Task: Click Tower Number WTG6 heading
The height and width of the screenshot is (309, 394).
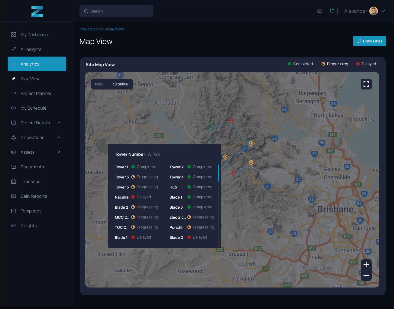Action: click(137, 154)
